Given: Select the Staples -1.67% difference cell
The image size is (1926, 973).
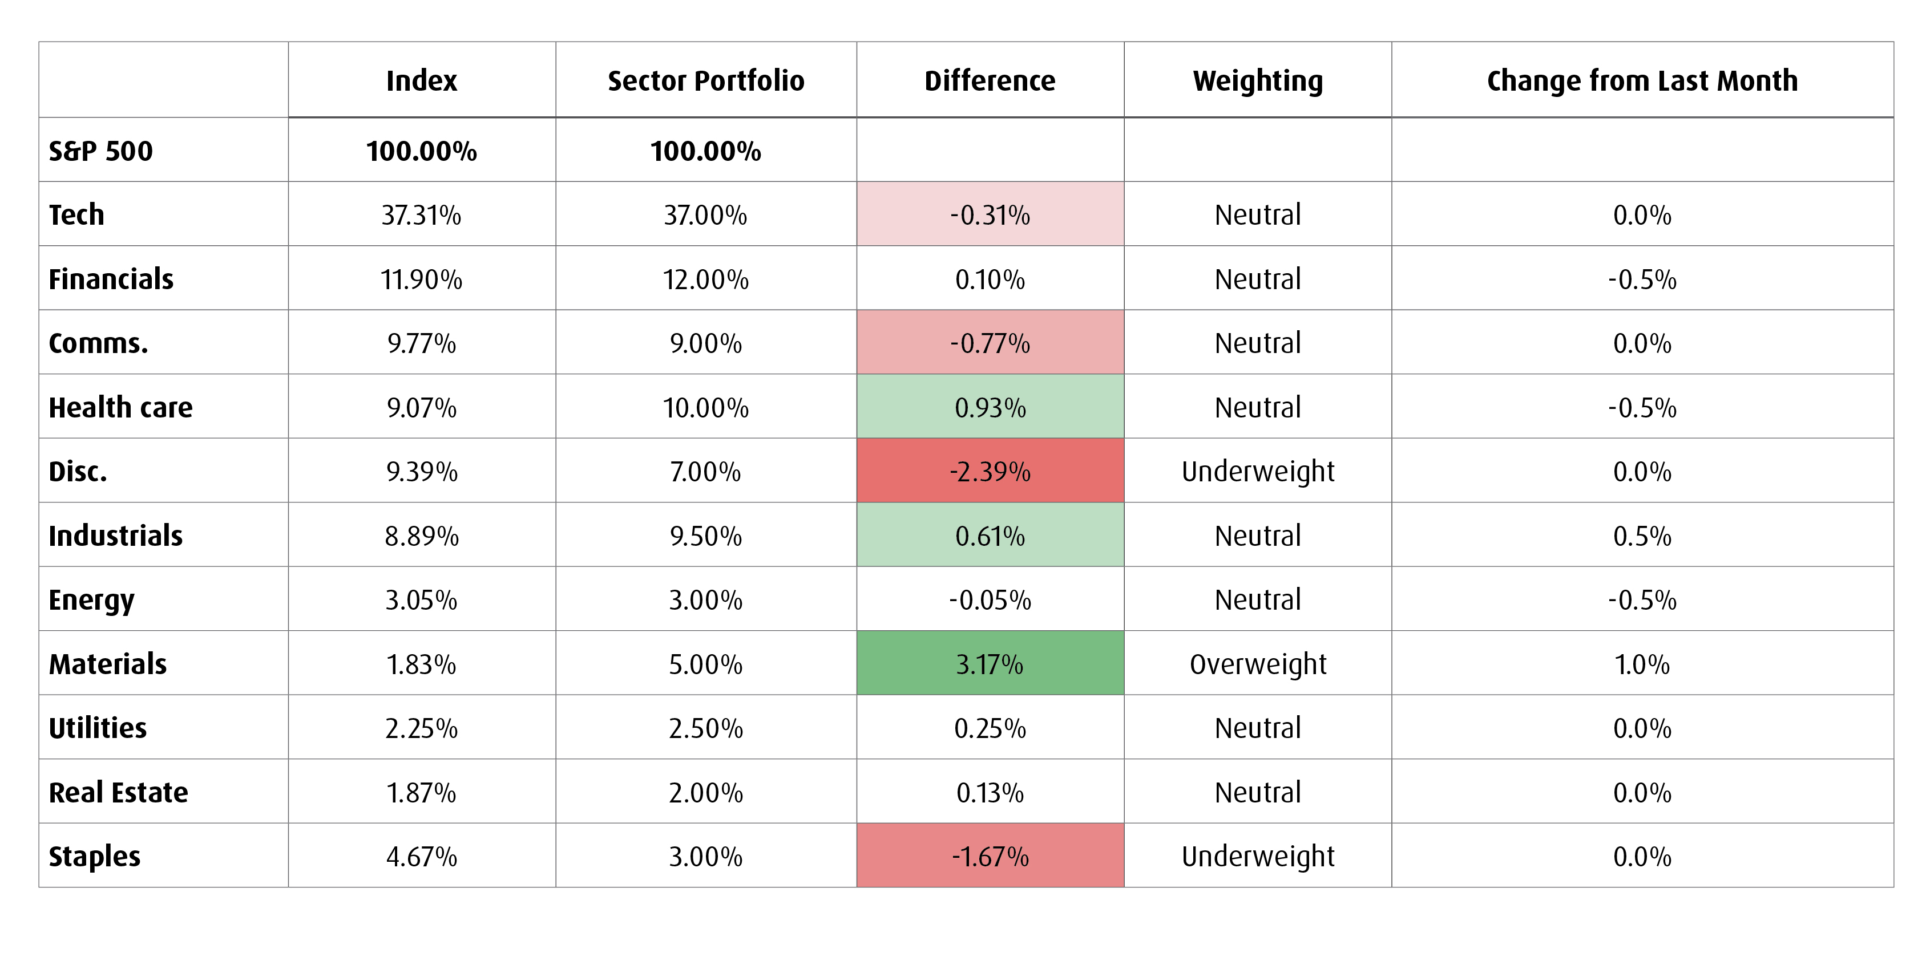Looking at the screenshot, I should click(990, 856).
